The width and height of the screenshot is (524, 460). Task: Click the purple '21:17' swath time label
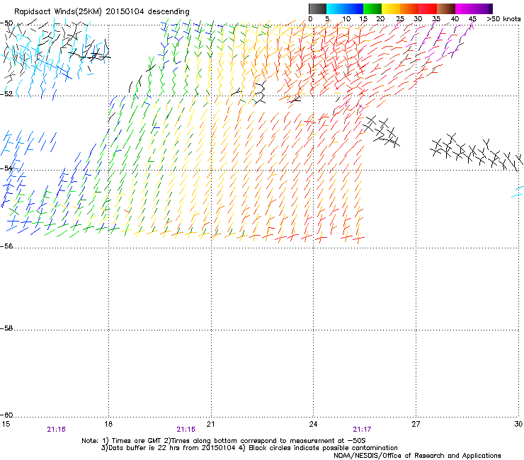click(362, 430)
